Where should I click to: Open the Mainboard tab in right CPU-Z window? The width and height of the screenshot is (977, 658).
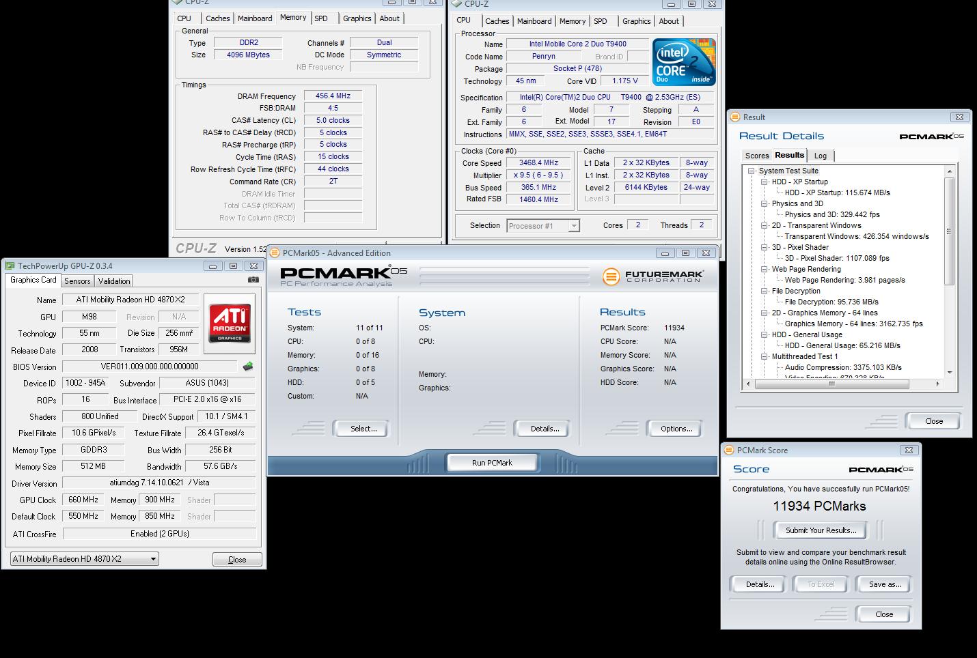(534, 21)
